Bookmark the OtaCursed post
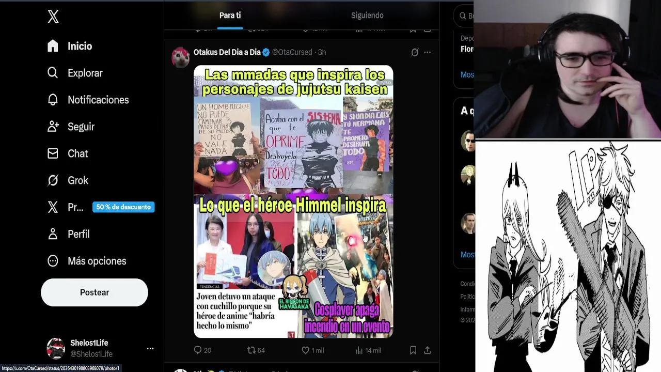This screenshot has width=661, height=372. click(x=413, y=350)
